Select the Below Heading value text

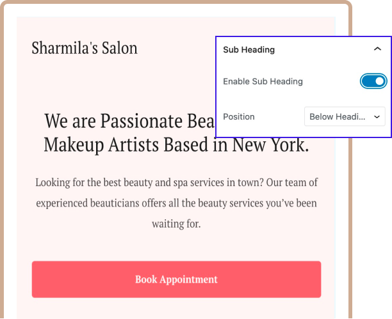click(x=337, y=117)
